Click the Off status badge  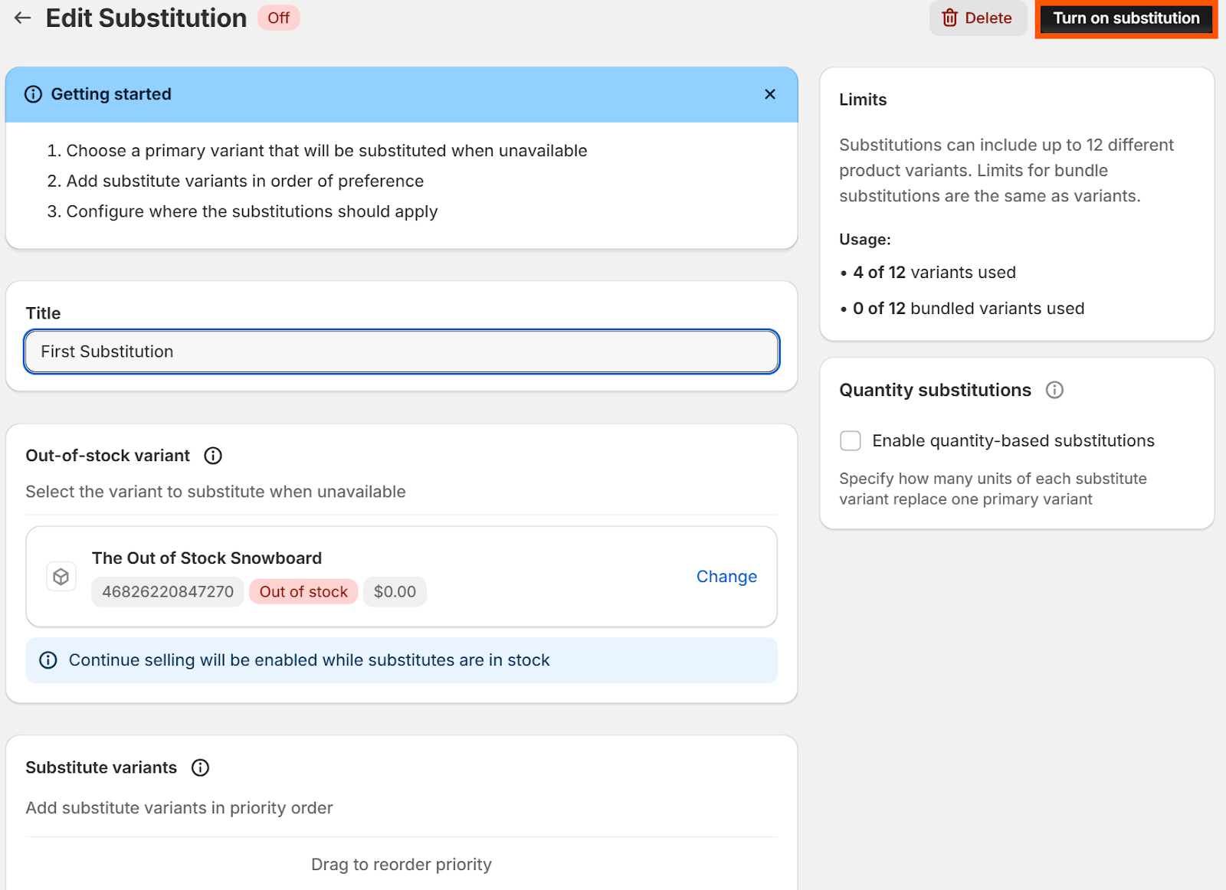click(278, 18)
